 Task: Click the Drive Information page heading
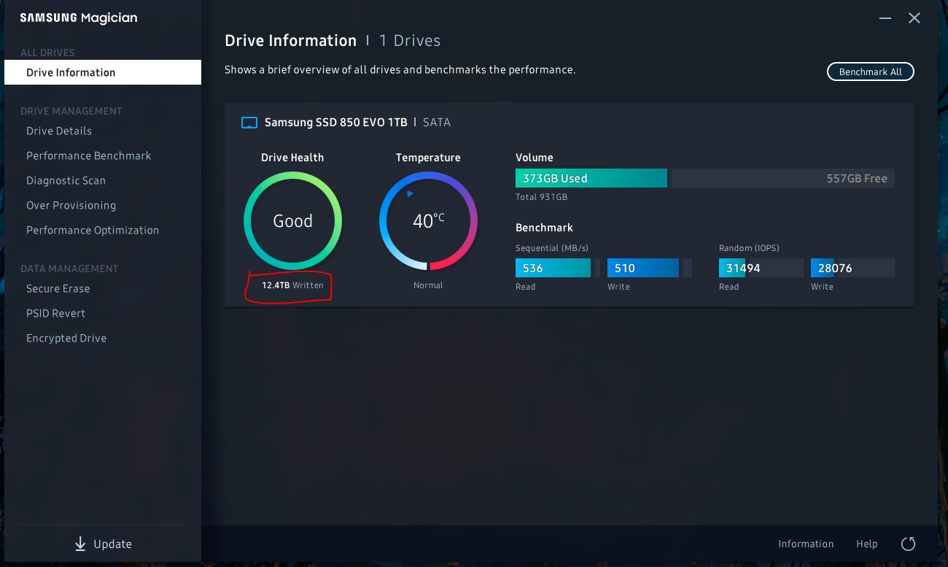pos(291,41)
